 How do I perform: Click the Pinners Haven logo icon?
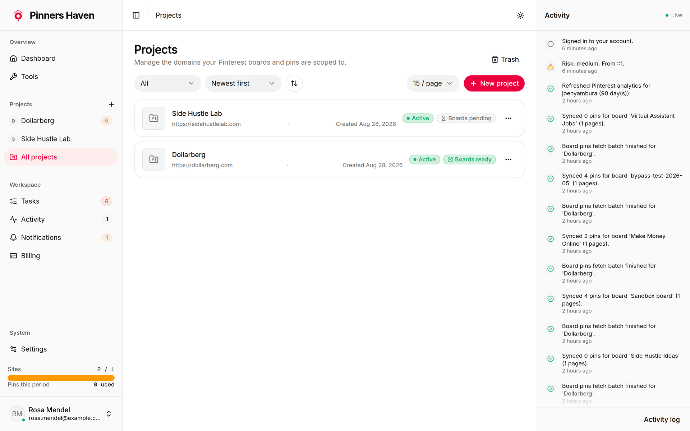[18, 15]
